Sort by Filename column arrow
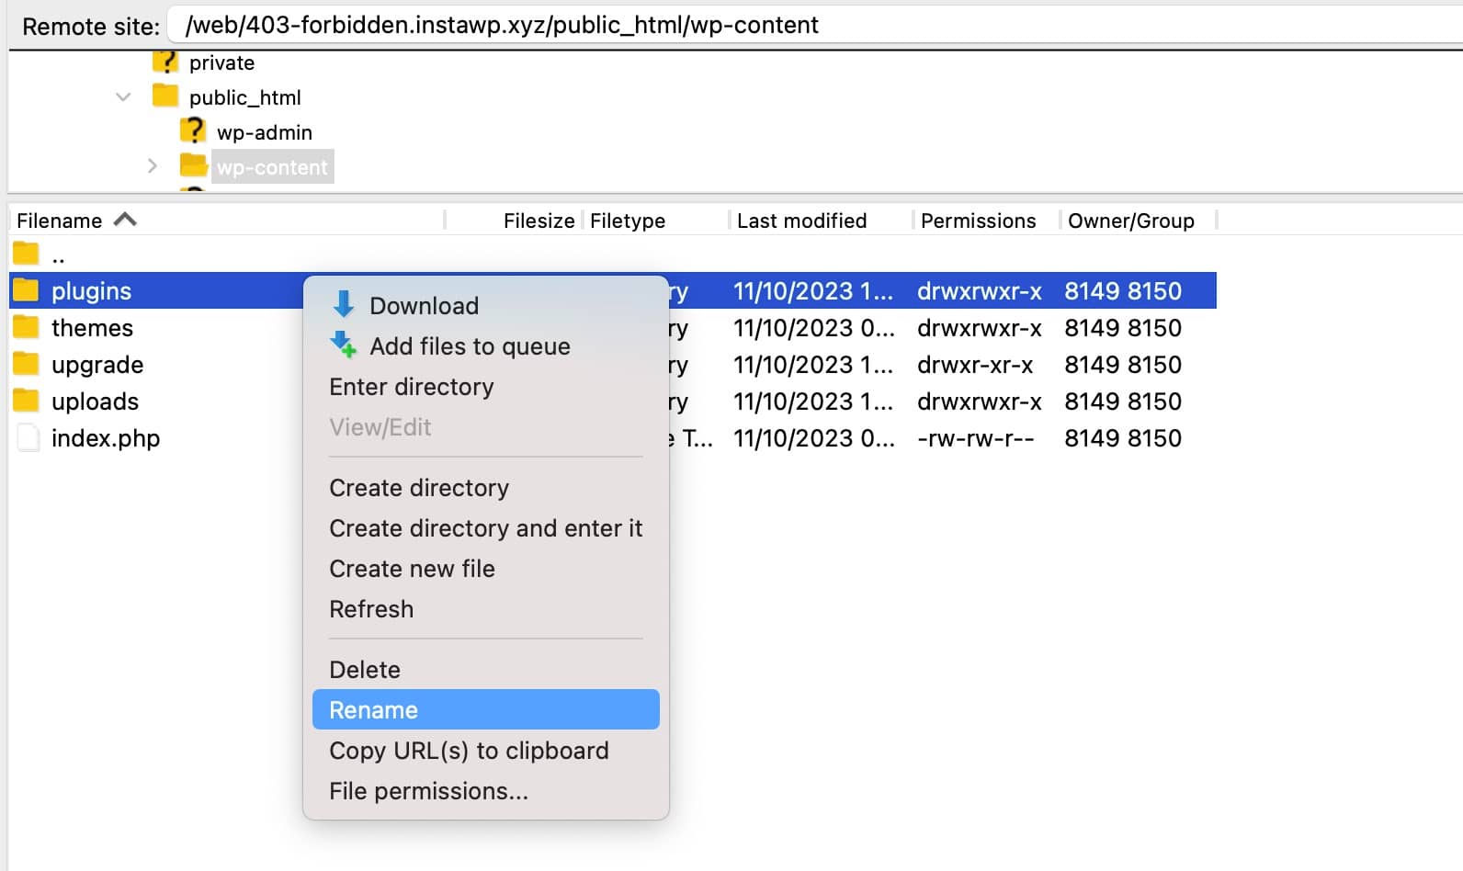 [125, 220]
